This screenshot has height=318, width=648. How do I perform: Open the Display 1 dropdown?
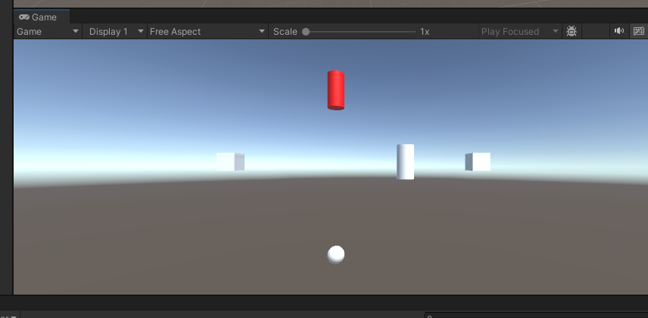click(115, 32)
